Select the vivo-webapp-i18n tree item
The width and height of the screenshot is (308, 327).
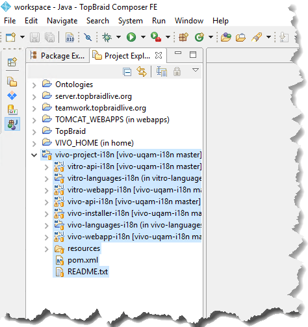pos(127,237)
